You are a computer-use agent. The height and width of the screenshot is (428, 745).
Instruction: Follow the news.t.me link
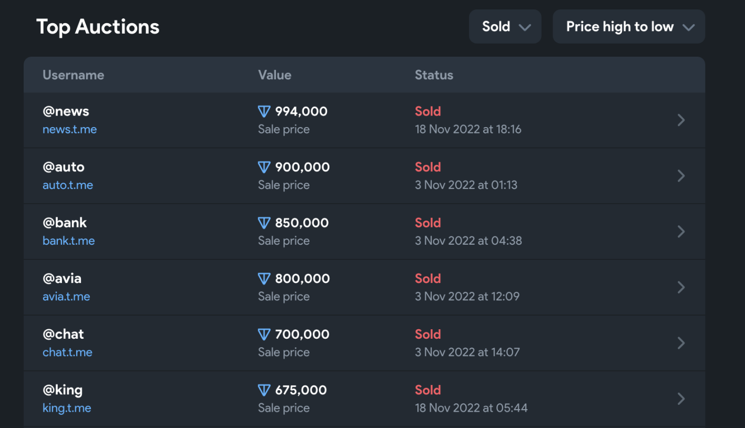[x=69, y=129]
